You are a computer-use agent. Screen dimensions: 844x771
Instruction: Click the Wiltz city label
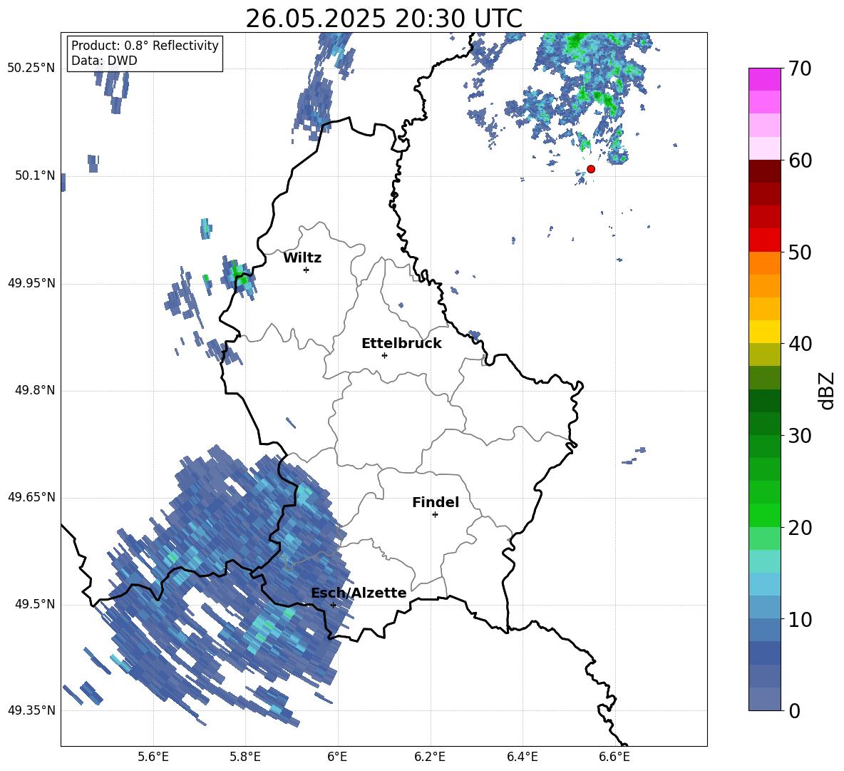[x=302, y=258]
